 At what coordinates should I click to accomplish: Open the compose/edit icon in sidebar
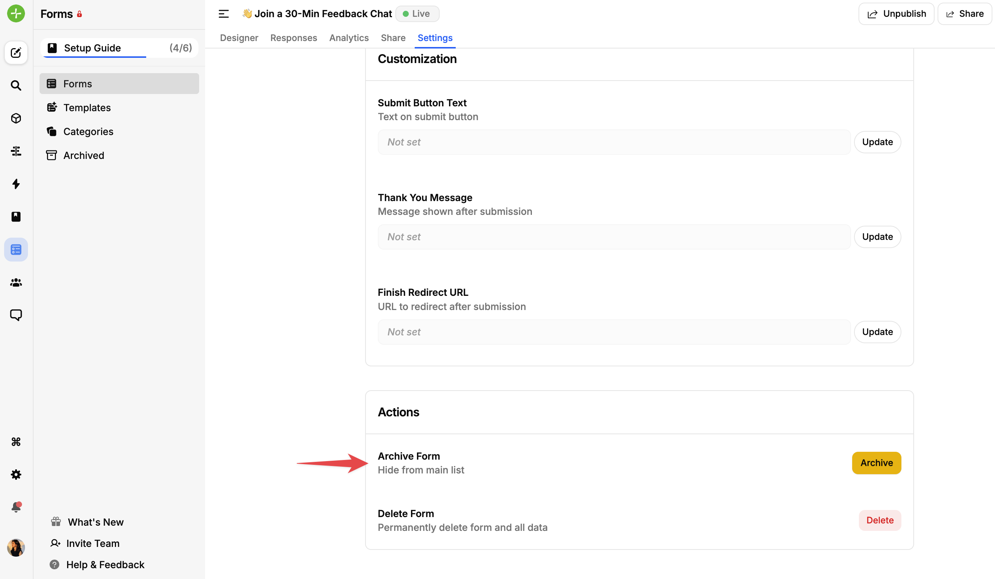(16, 53)
